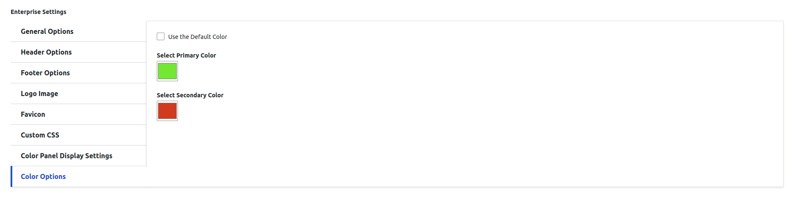The height and width of the screenshot is (198, 792).
Task: Open the General Options tab
Action: pyautogui.click(x=47, y=31)
